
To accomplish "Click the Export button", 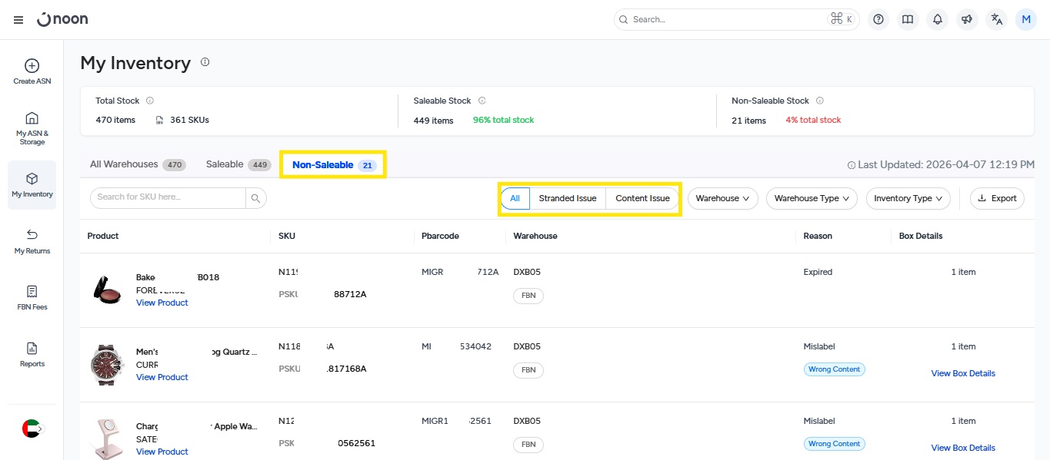I will click(997, 198).
